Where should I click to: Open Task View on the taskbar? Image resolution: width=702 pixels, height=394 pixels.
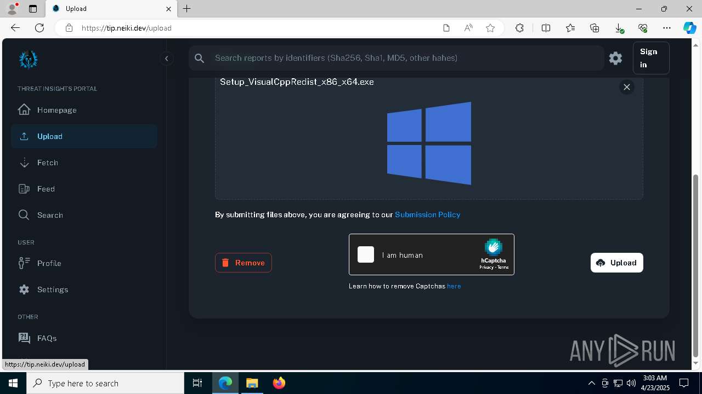[x=197, y=383]
